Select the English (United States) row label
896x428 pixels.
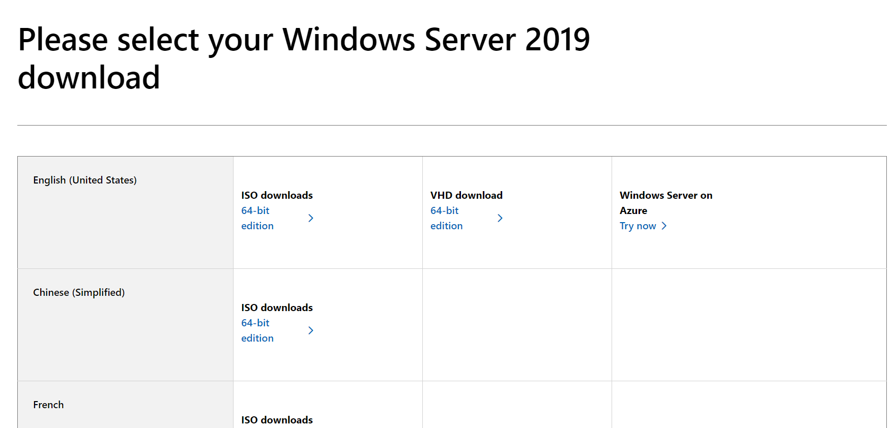85,180
